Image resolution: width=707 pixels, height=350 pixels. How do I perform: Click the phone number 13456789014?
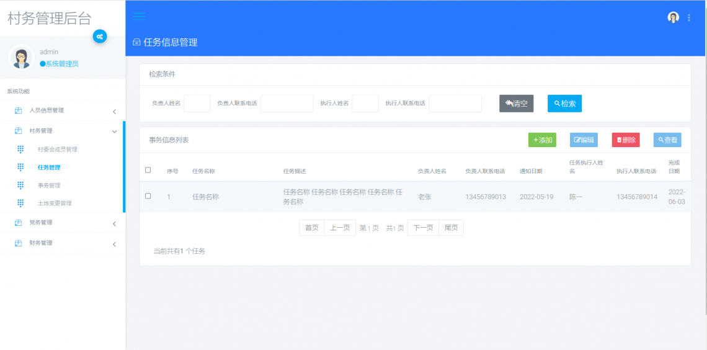pyautogui.click(x=637, y=197)
